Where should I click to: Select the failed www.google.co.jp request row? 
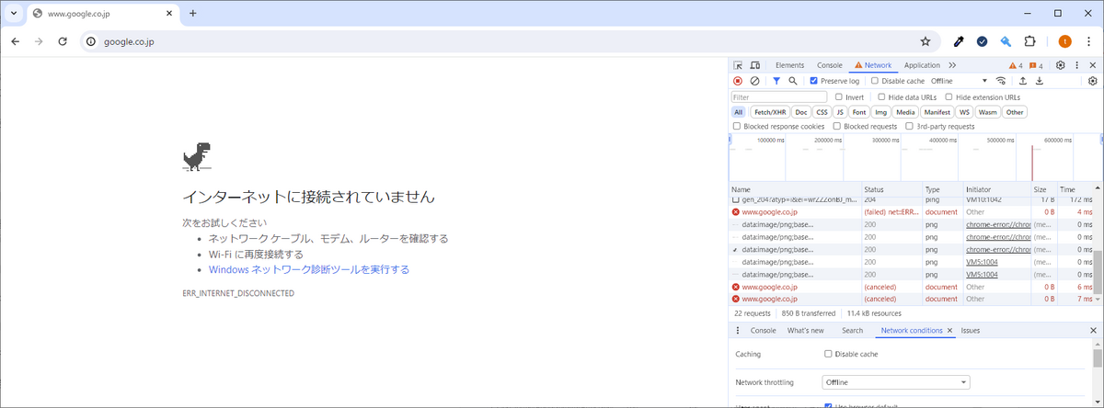click(912, 212)
